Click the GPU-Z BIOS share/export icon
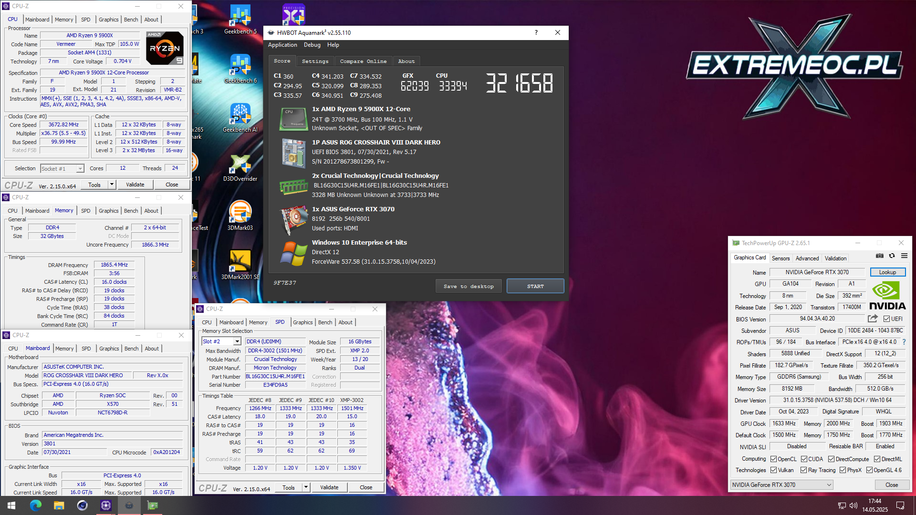The width and height of the screenshot is (916, 515). pyautogui.click(x=873, y=319)
